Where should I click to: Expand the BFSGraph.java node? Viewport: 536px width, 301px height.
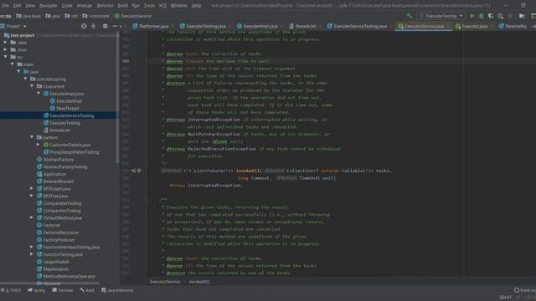32,189
